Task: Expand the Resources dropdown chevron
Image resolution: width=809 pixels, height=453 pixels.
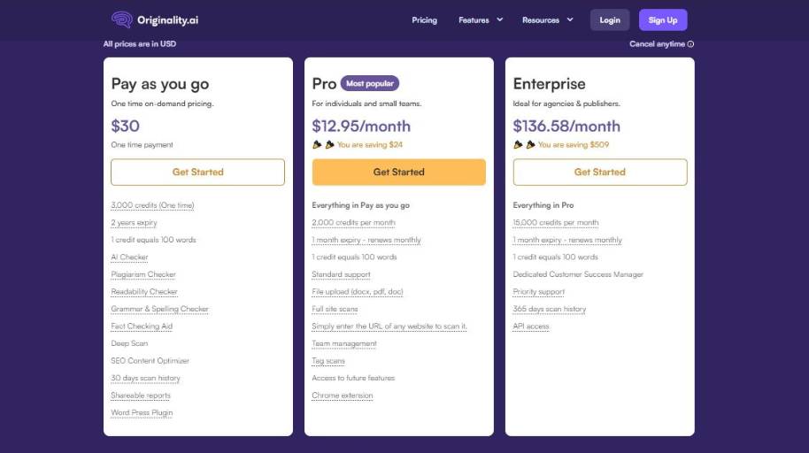Action: coord(570,19)
